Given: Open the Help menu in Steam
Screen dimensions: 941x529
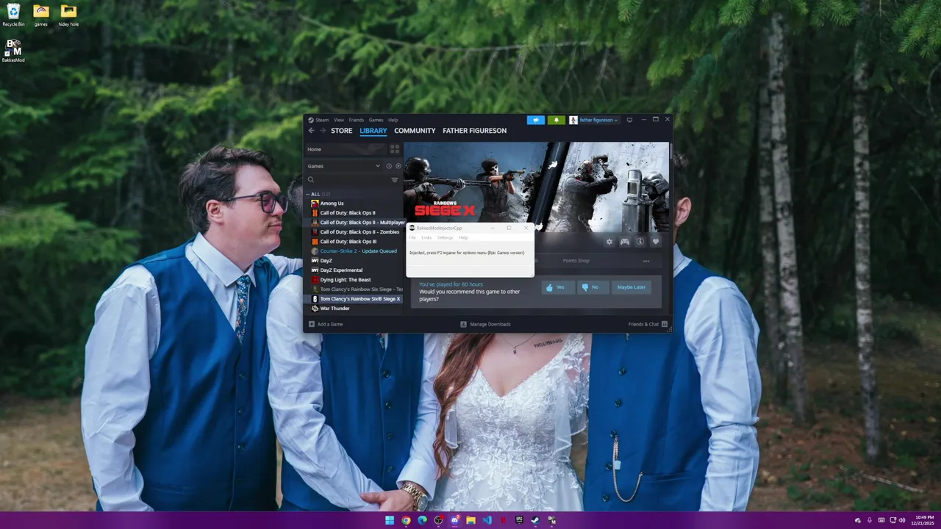Looking at the screenshot, I should (393, 120).
